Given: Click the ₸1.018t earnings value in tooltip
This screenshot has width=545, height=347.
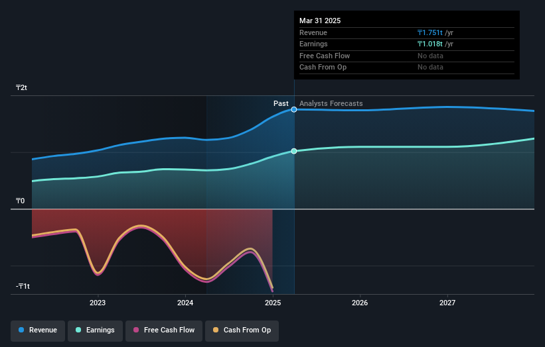Looking at the screenshot, I should coord(430,44).
